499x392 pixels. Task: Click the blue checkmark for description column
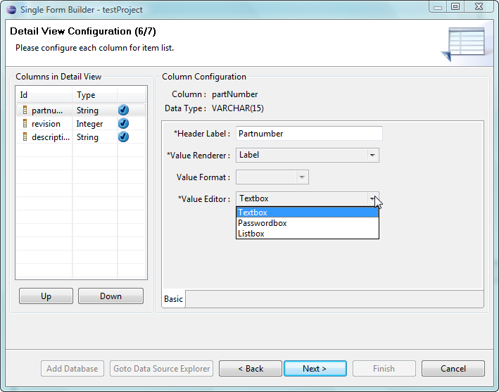coord(123,137)
